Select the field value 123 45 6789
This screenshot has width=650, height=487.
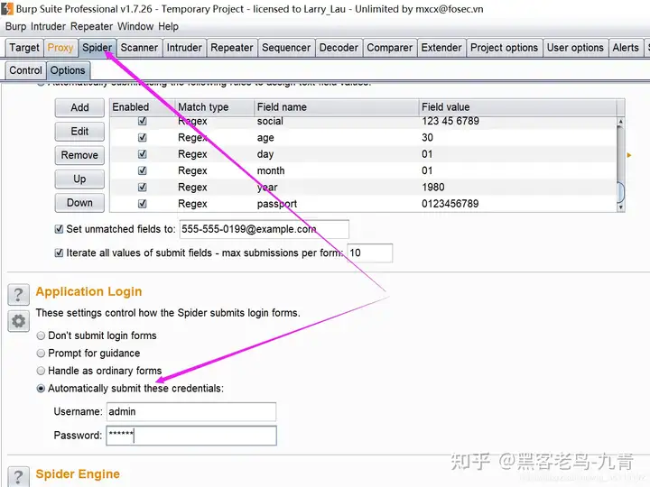coord(450,121)
